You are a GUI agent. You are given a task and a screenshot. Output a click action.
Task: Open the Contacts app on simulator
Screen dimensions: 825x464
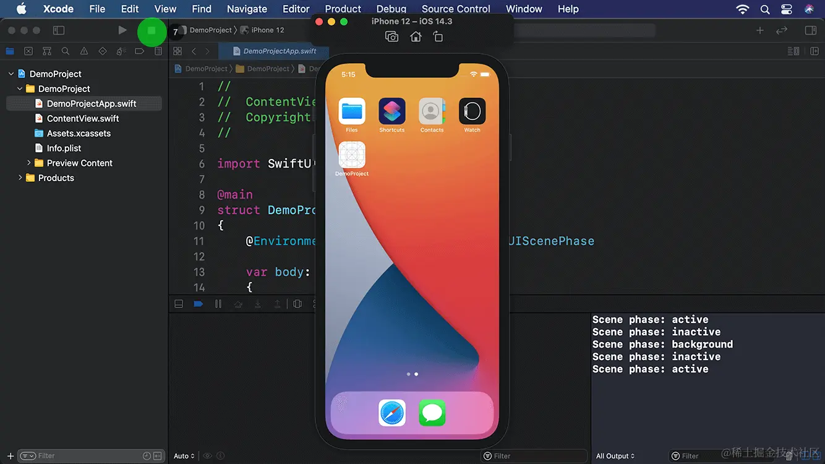click(x=432, y=111)
